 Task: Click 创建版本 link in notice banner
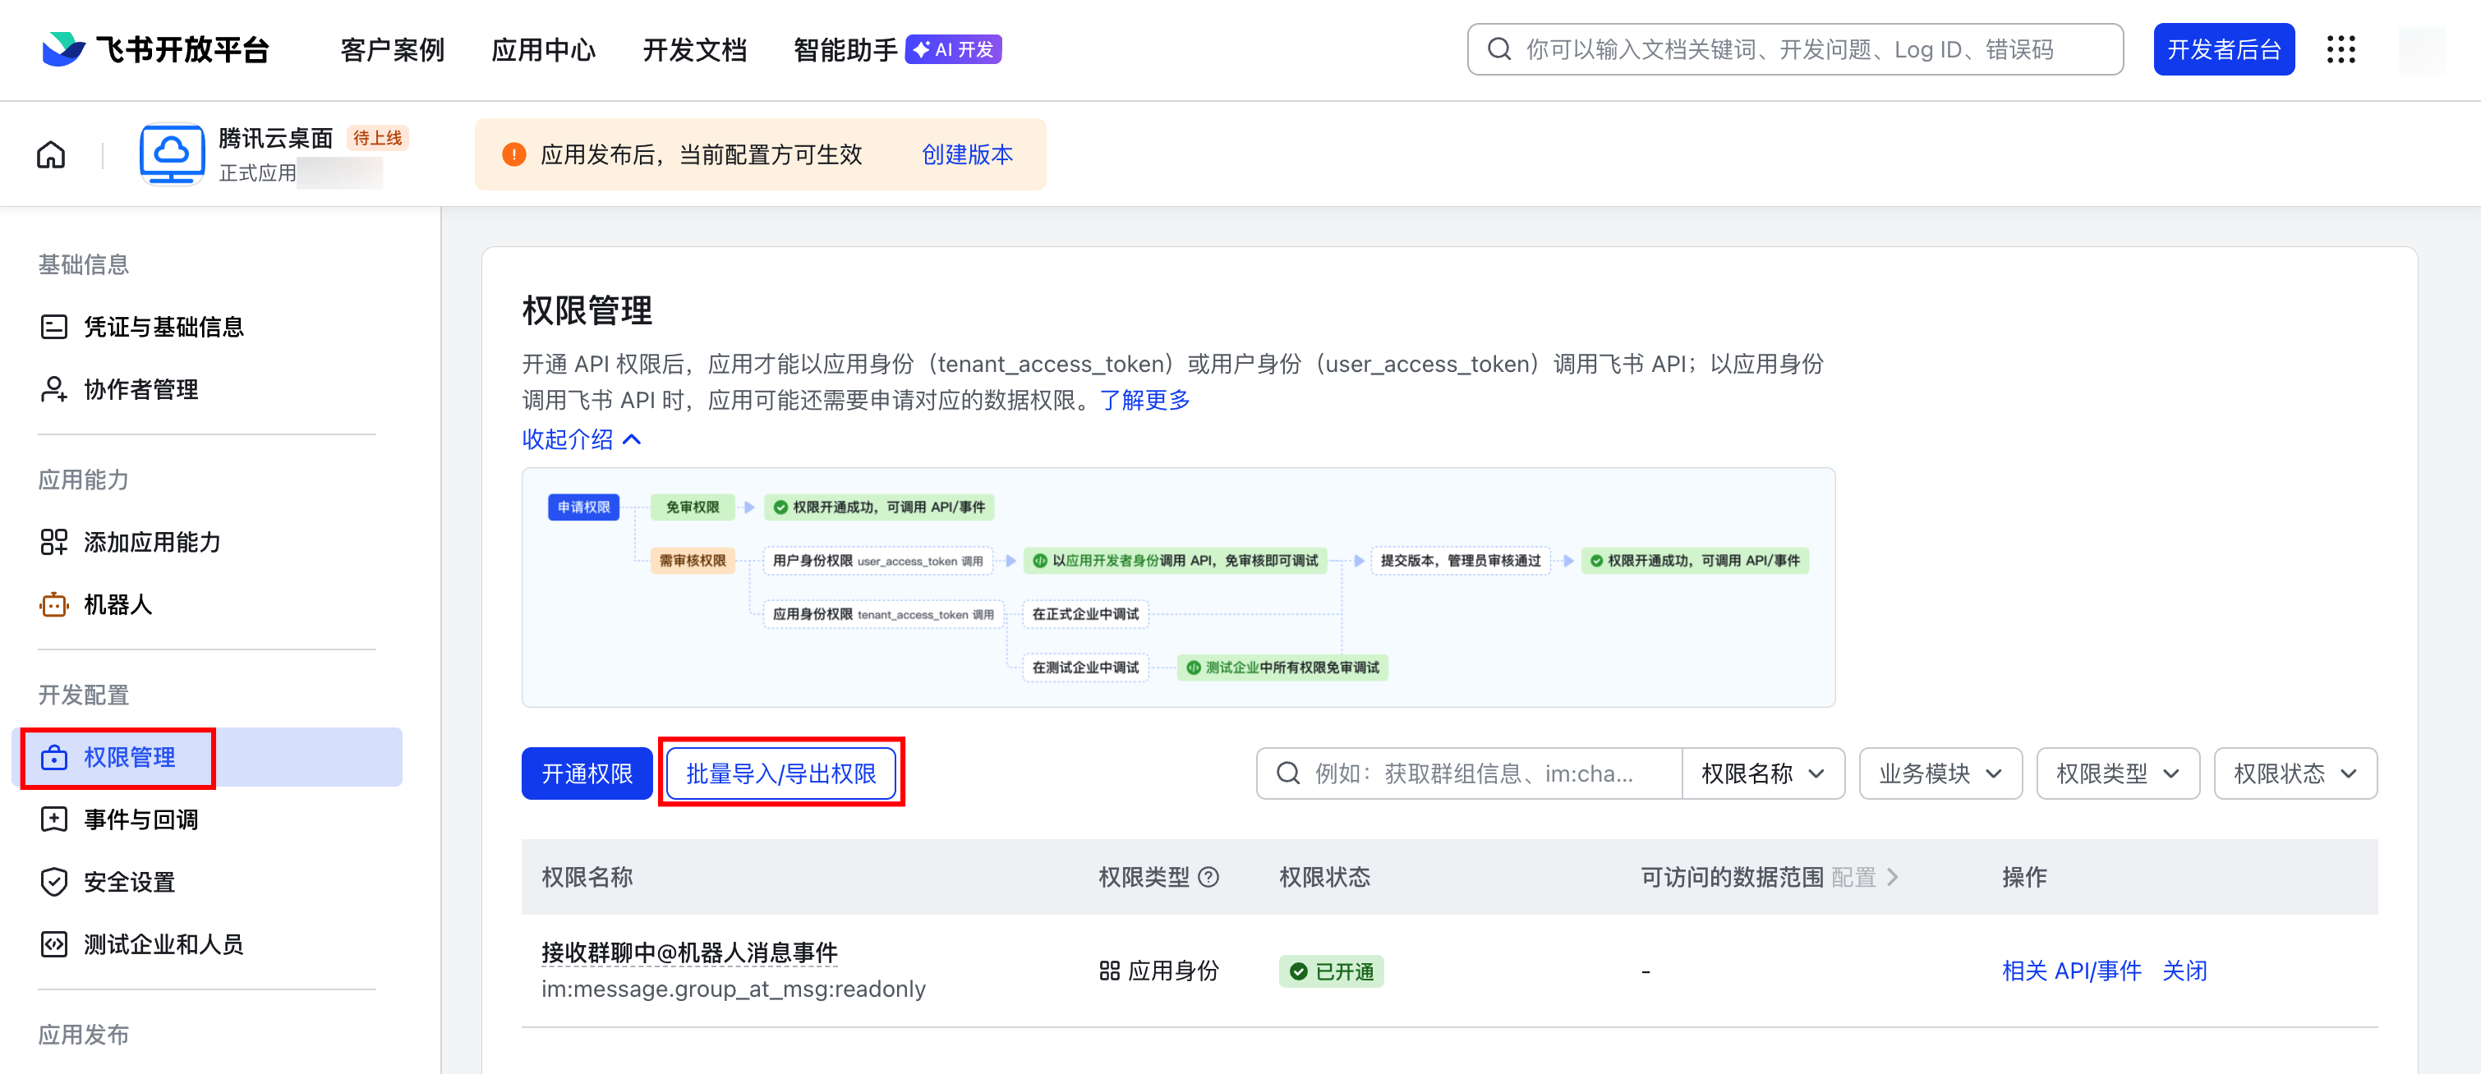coord(967,155)
